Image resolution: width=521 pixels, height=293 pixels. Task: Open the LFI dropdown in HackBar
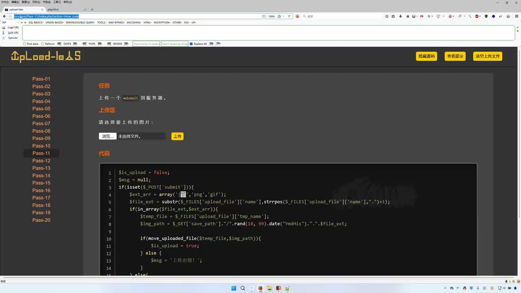pyautogui.click(x=194, y=22)
